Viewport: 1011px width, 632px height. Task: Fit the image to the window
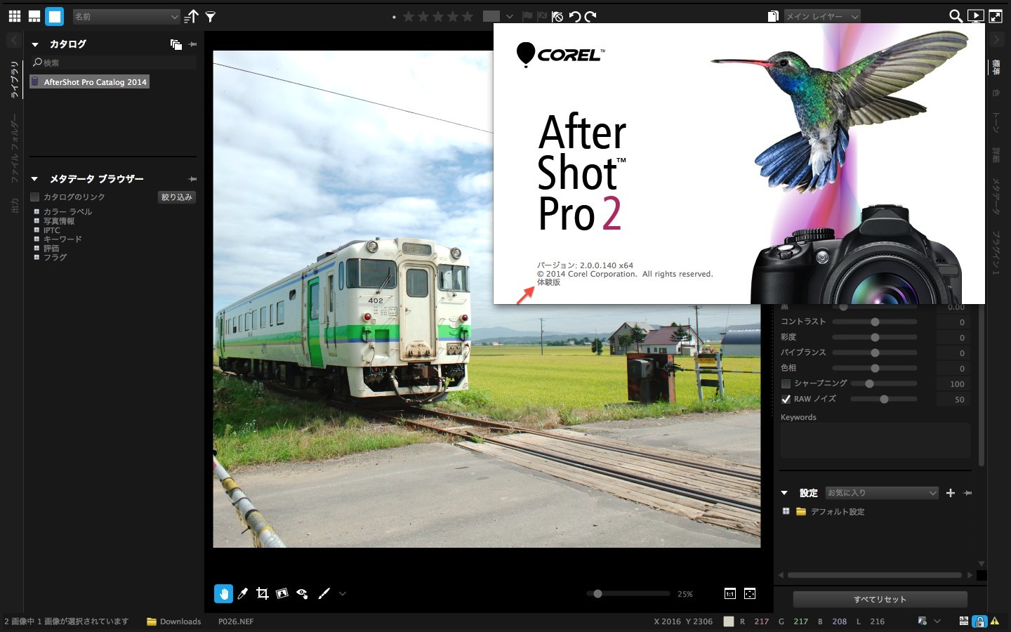click(x=750, y=593)
